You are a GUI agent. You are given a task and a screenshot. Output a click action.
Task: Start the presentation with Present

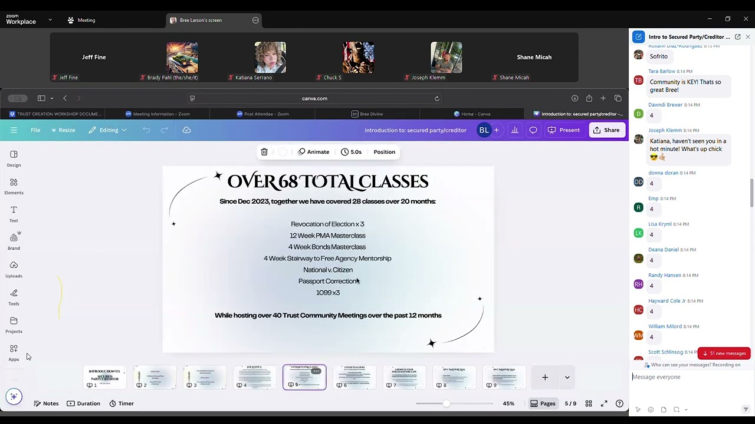[564, 130]
